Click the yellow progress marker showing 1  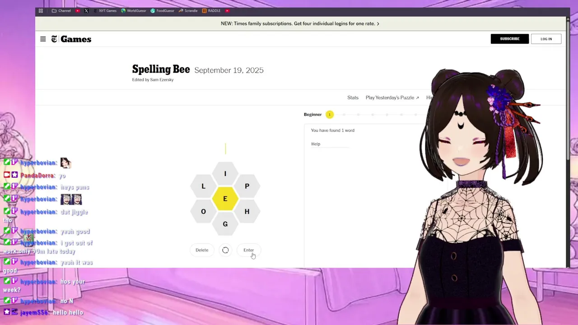coord(330,115)
